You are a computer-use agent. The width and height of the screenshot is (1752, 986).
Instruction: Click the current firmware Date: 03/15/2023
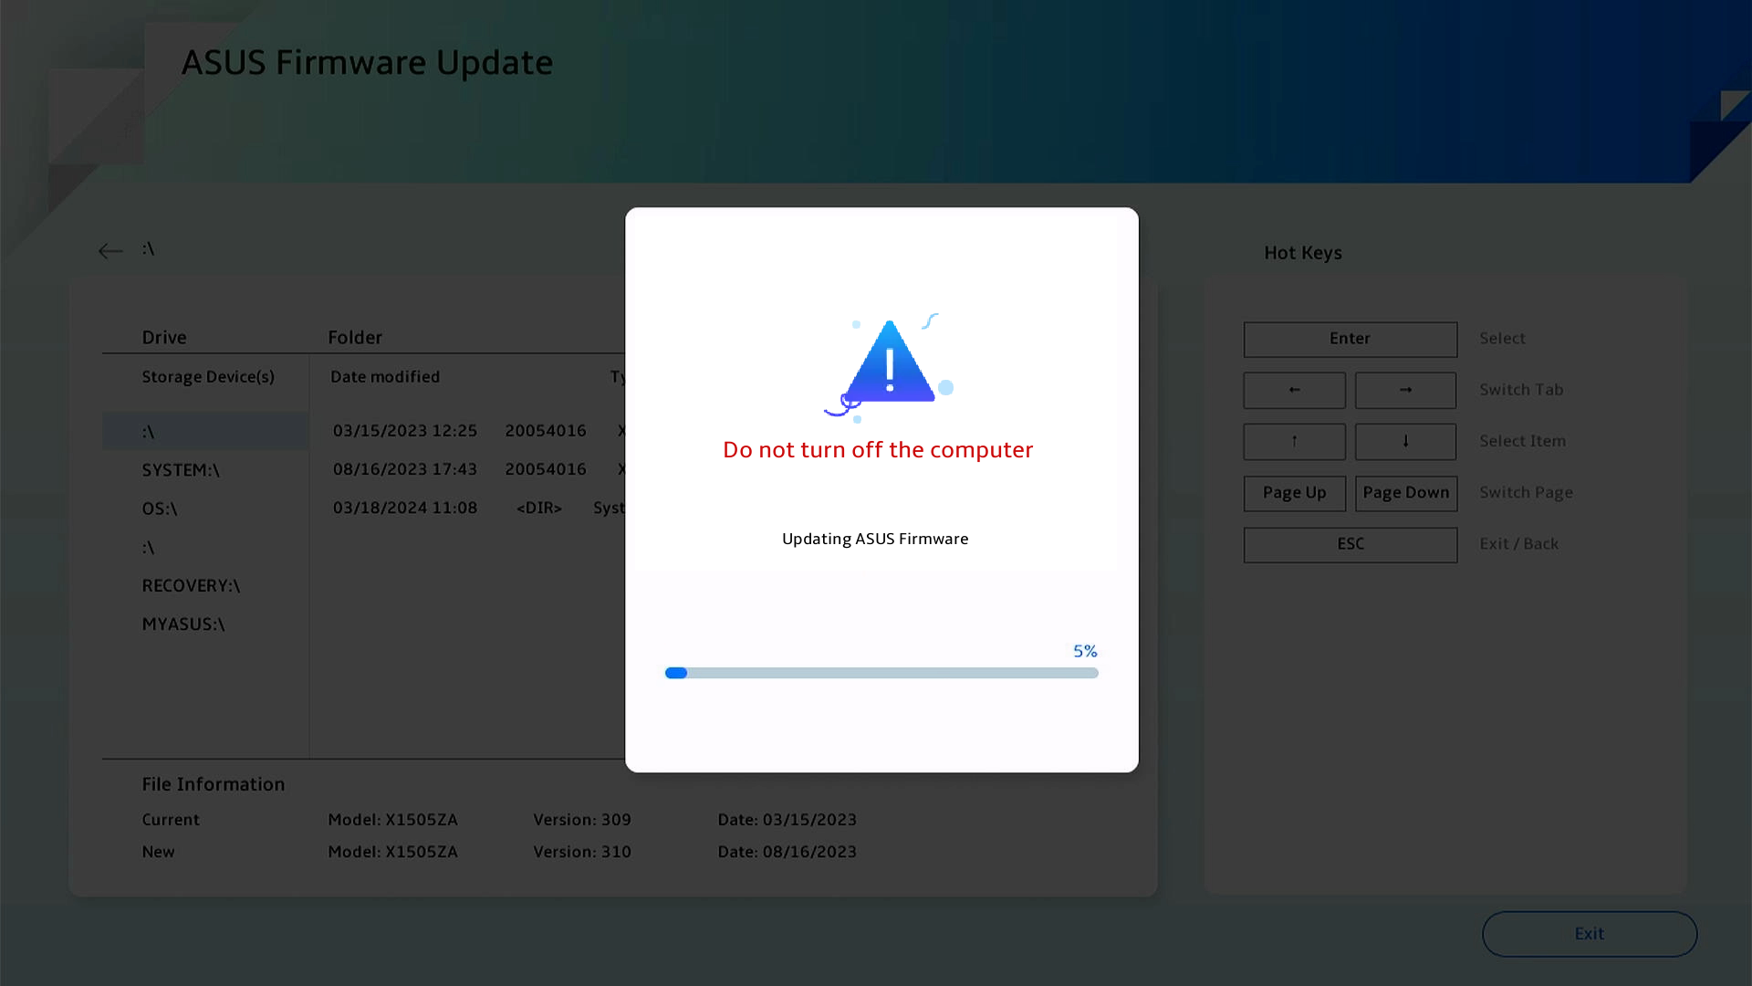pyautogui.click(x=787, y=820)
